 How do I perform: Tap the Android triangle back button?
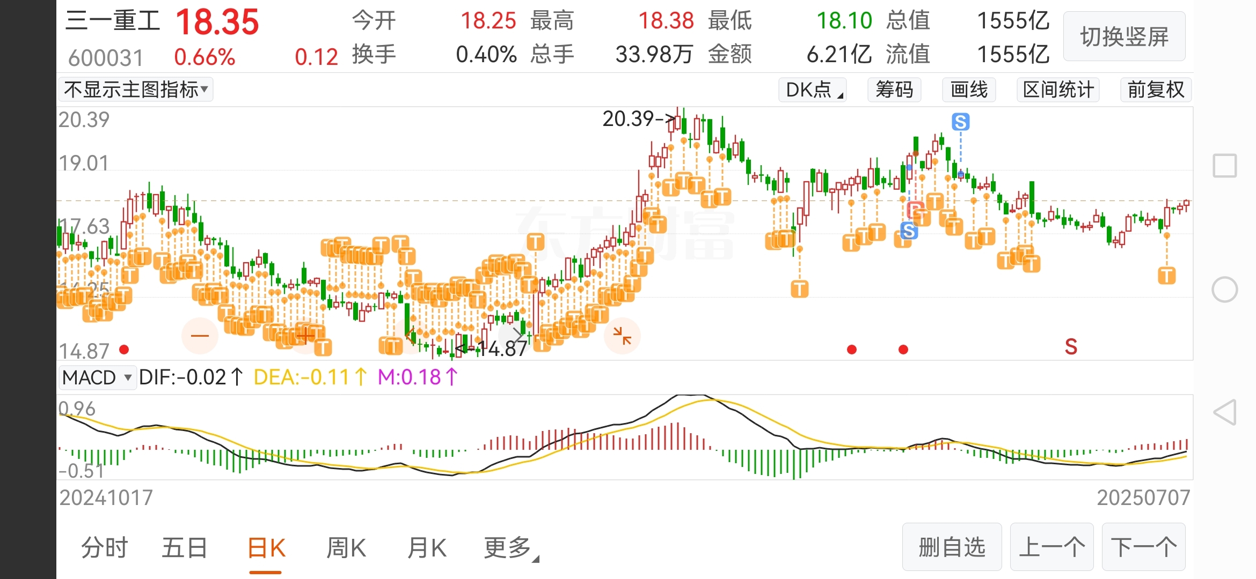coord(1225,412)
